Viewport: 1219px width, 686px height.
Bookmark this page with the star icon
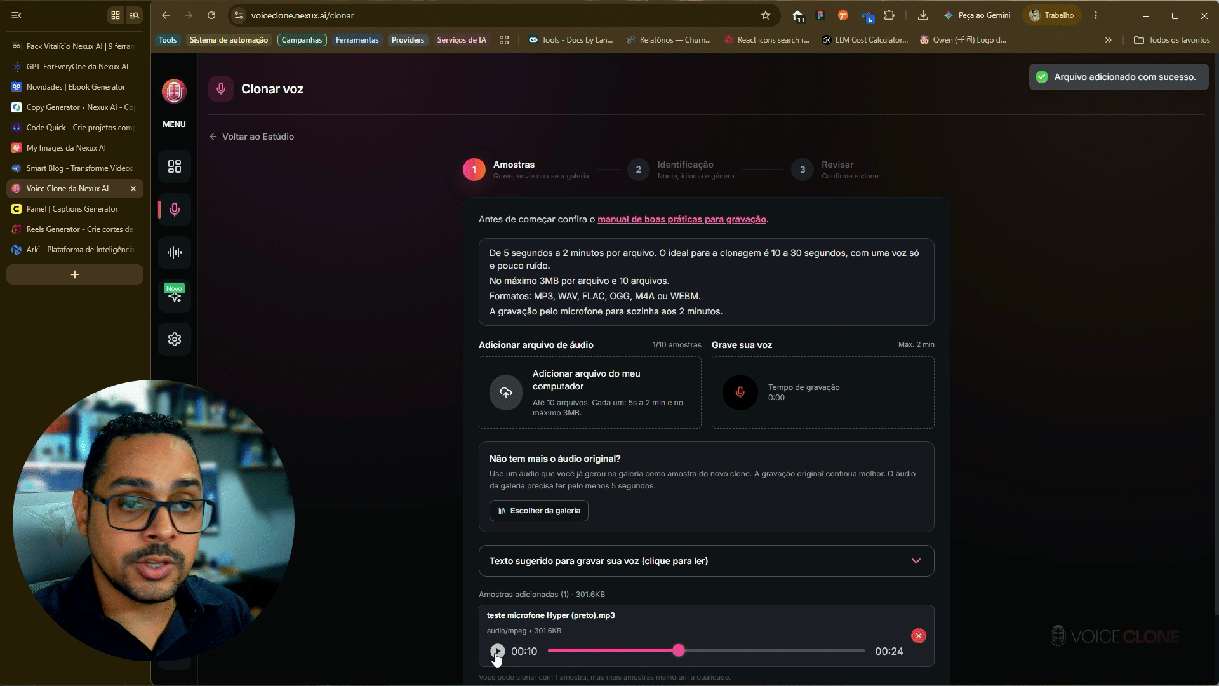pos(766,15)
